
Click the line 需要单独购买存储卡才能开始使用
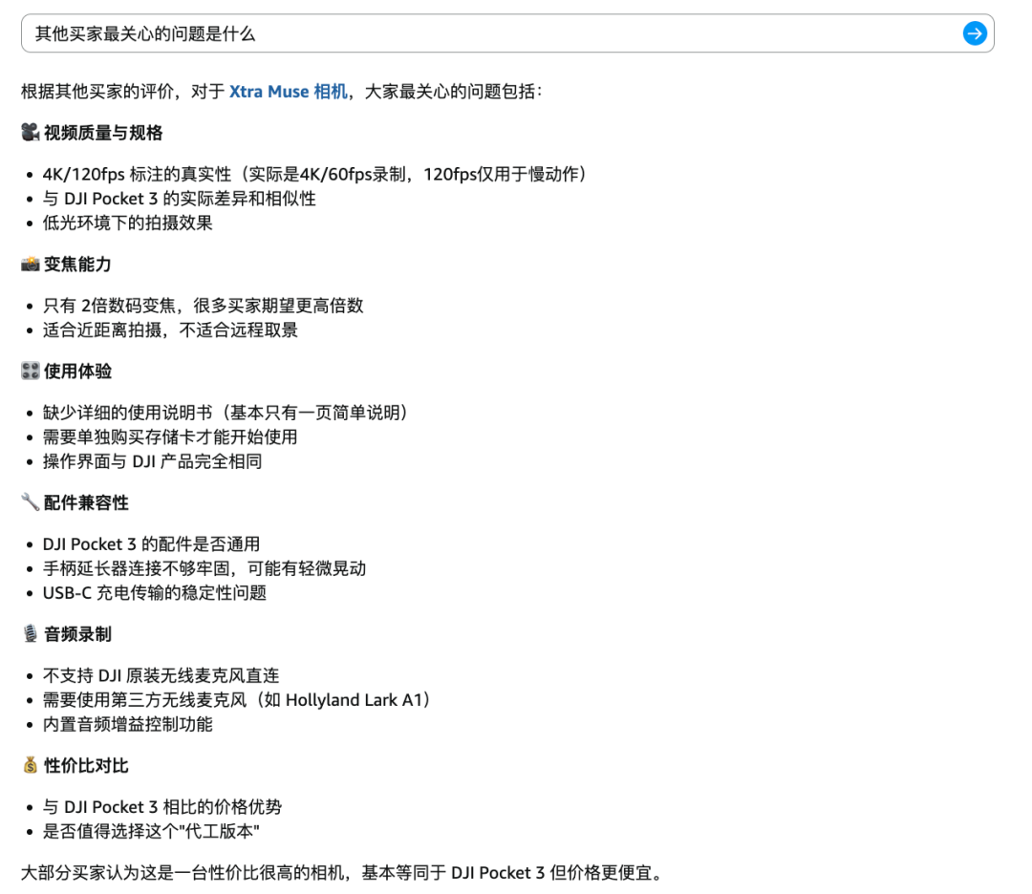170,437
